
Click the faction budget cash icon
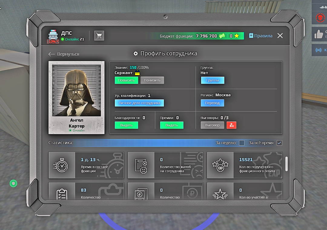tap(222, 36)
